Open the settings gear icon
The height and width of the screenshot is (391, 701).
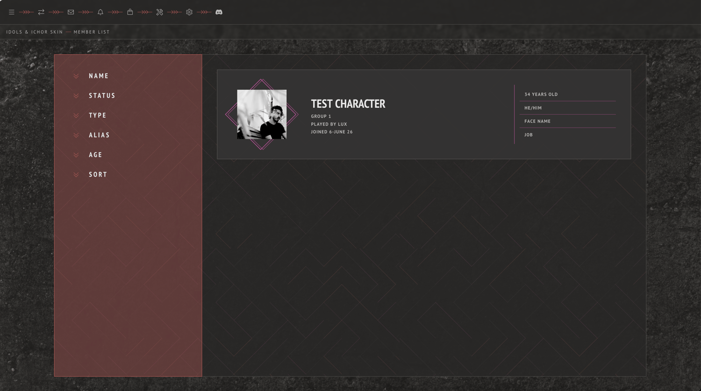click(x=189, y=12)
